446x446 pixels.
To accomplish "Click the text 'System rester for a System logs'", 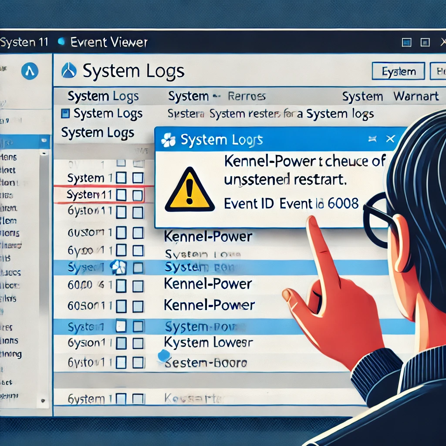I will (292, 114).
